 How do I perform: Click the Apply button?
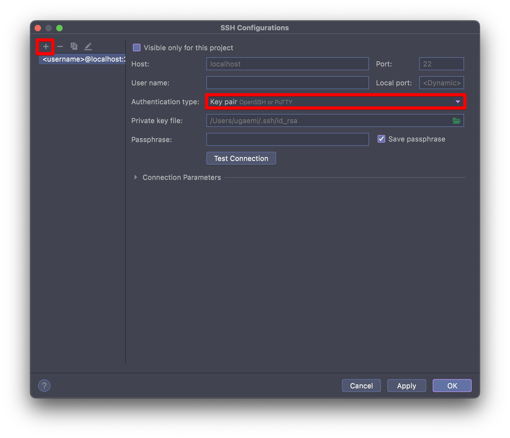[407, 386]
